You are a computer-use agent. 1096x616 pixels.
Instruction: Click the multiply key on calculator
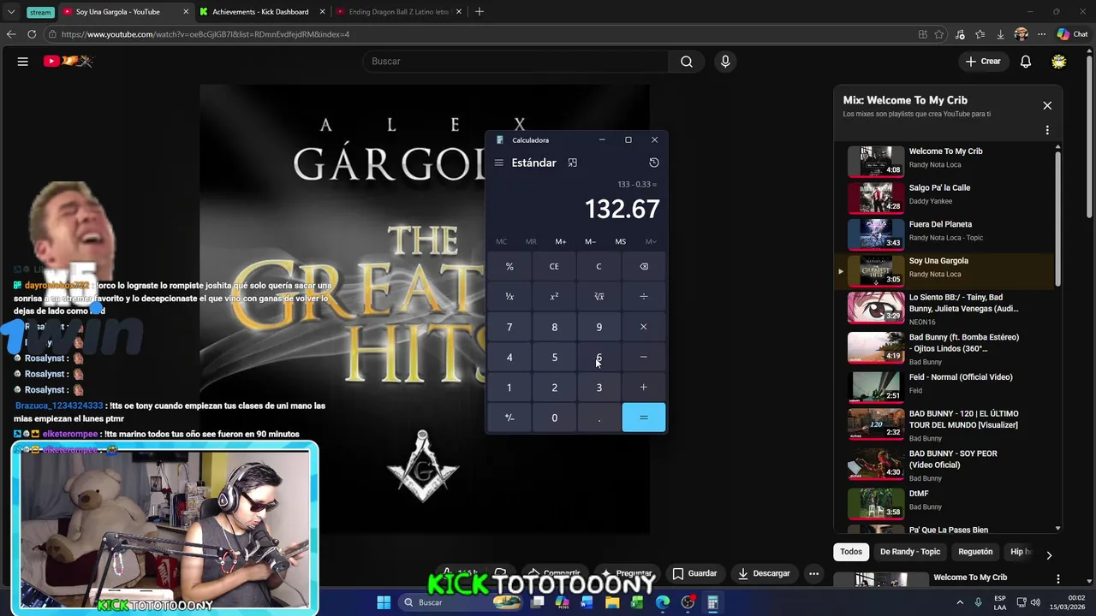[x=644, y=327]
